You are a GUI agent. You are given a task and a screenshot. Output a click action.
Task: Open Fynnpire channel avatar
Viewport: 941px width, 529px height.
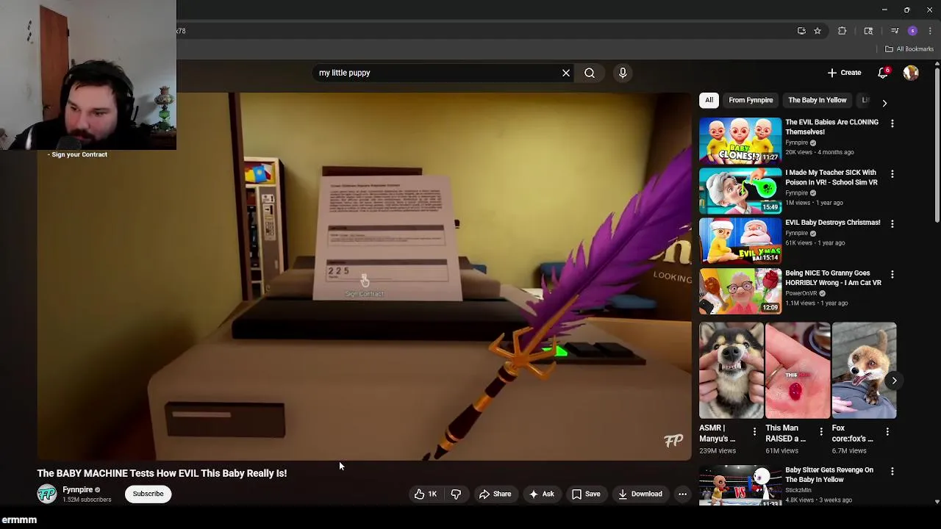tap(47, 494)
